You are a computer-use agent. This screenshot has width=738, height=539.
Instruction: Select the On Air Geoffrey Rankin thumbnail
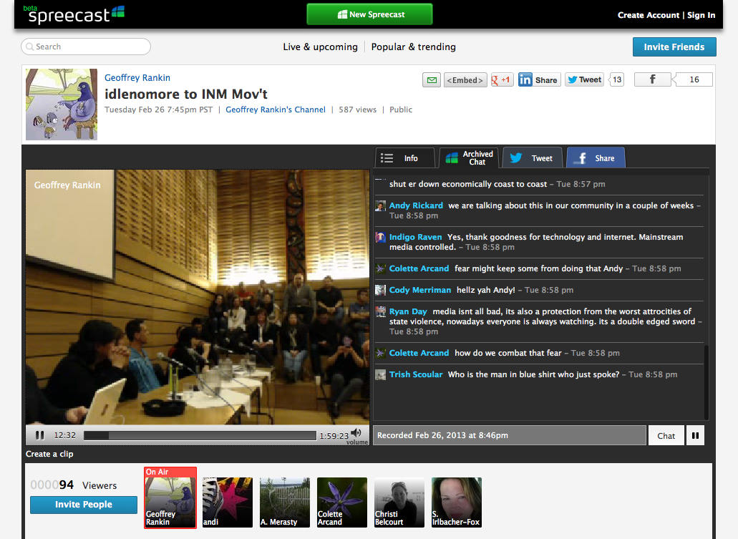pos(170,498)
